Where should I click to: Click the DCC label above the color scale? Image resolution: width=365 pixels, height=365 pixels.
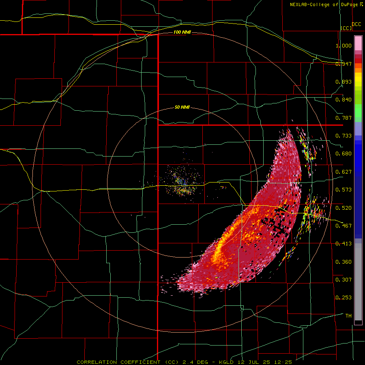pos(356,24)
